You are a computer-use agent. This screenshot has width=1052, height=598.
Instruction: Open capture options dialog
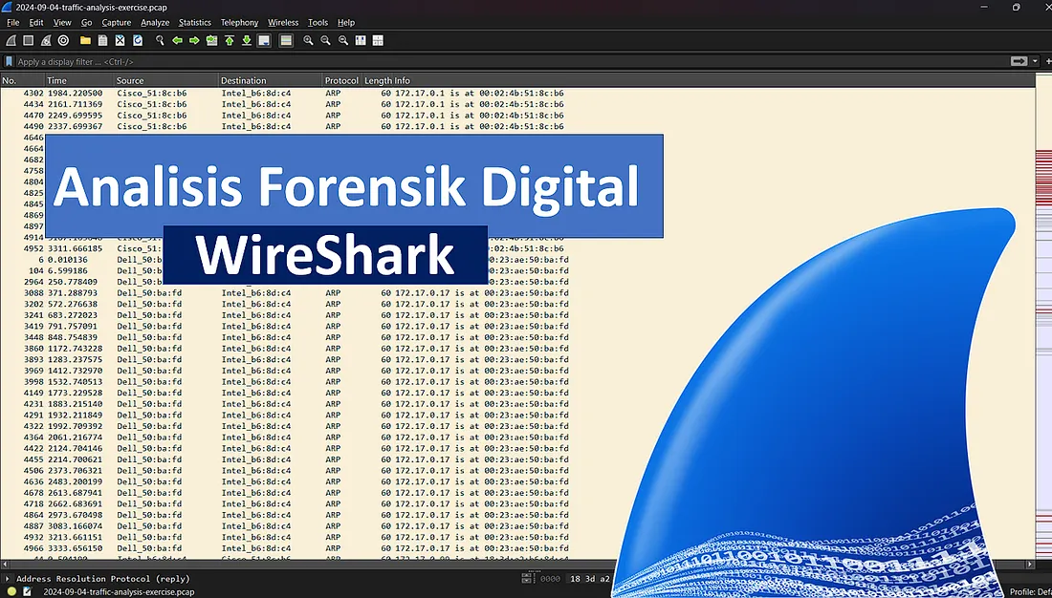[x=63, y=40]
